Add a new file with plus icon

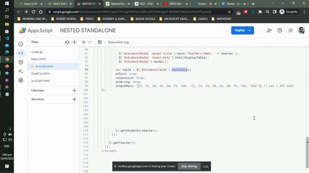click(x=74, y=42)
